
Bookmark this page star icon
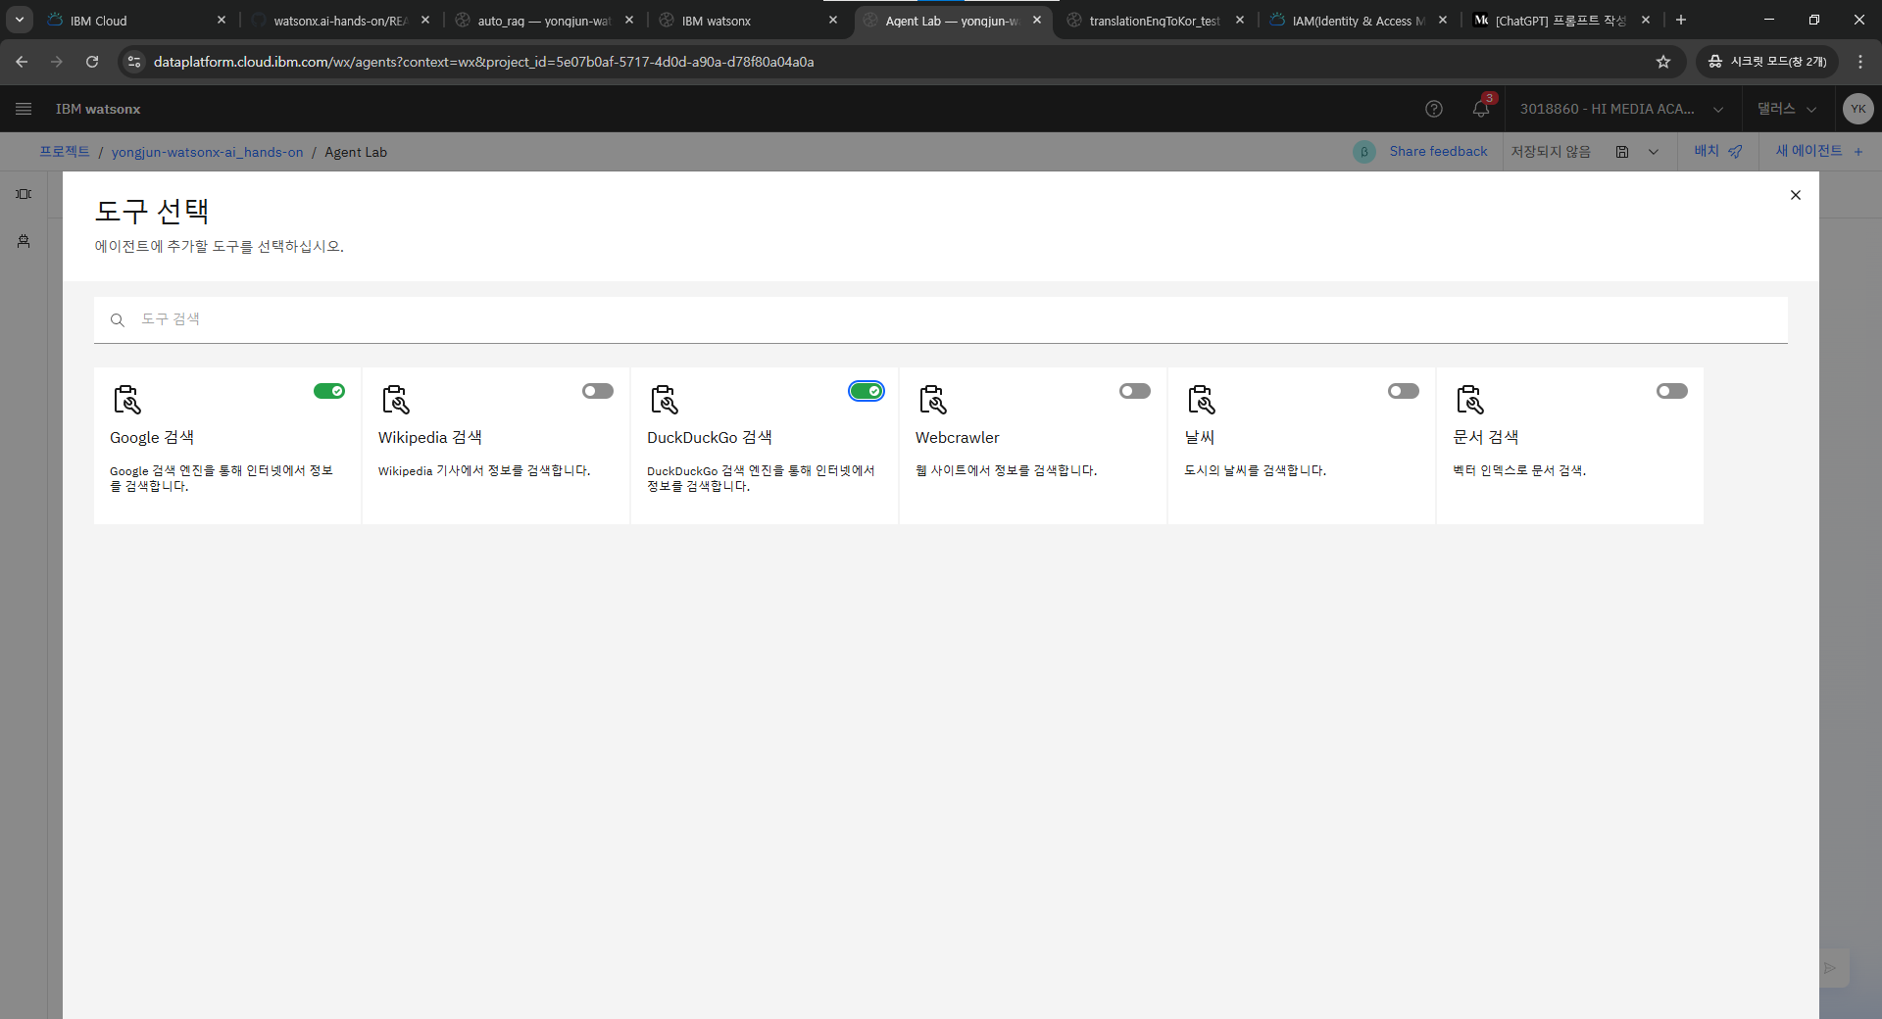pyautogui.click(x=1663, y=62)
